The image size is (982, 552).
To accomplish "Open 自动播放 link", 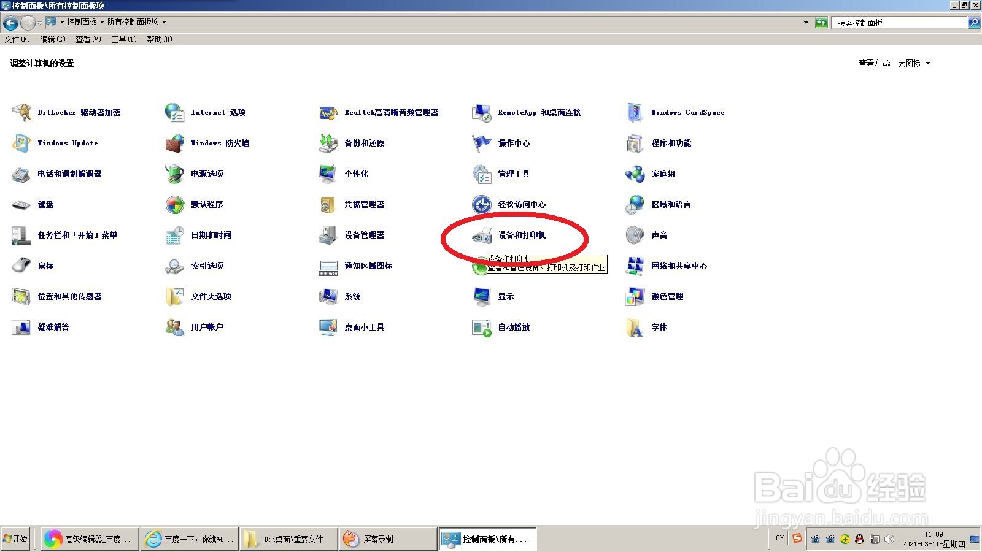I will [514, 327].
